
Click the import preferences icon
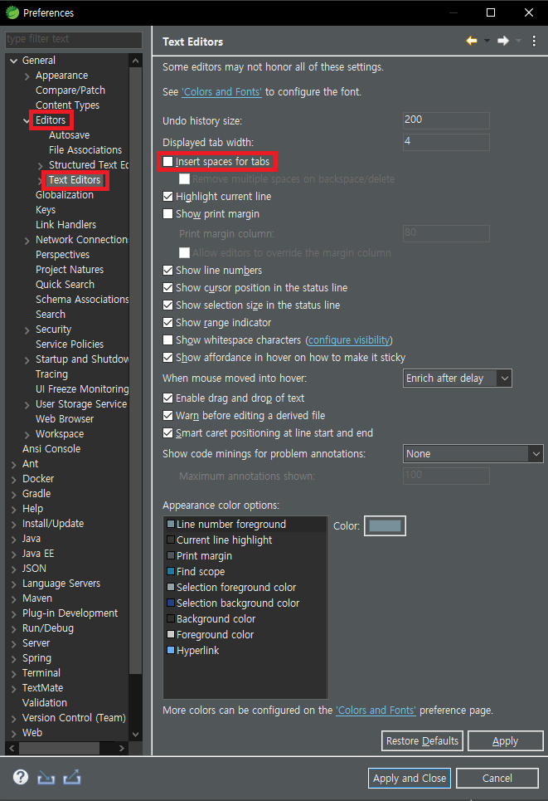click(x=46, y=778)
